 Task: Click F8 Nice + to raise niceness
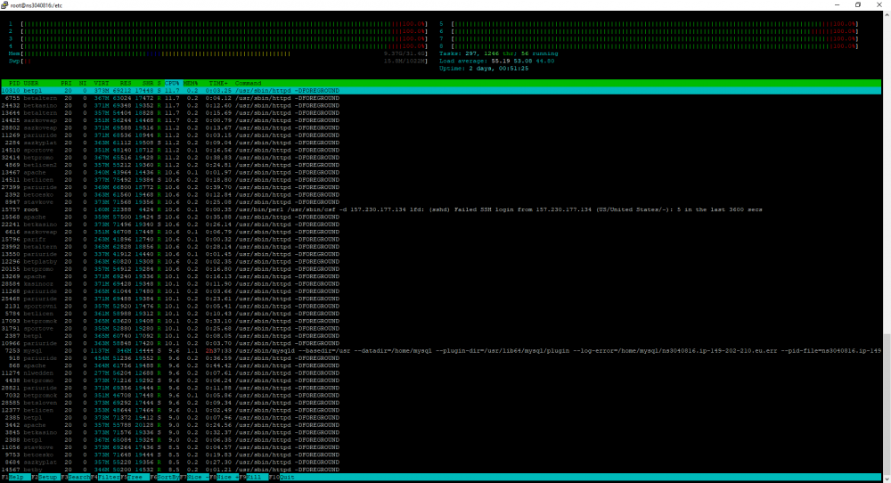coord(224,478)
